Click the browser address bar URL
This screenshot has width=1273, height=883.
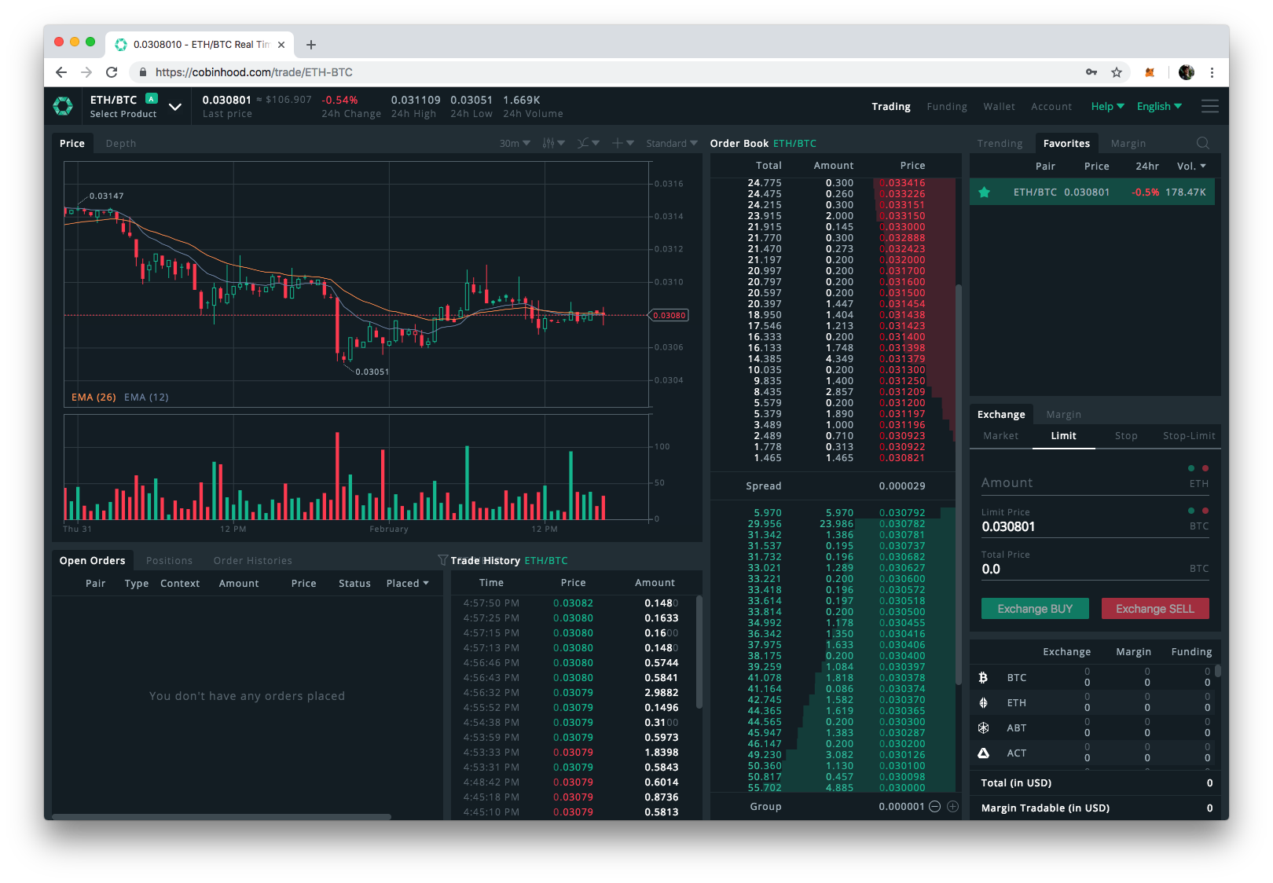point(254,72)
